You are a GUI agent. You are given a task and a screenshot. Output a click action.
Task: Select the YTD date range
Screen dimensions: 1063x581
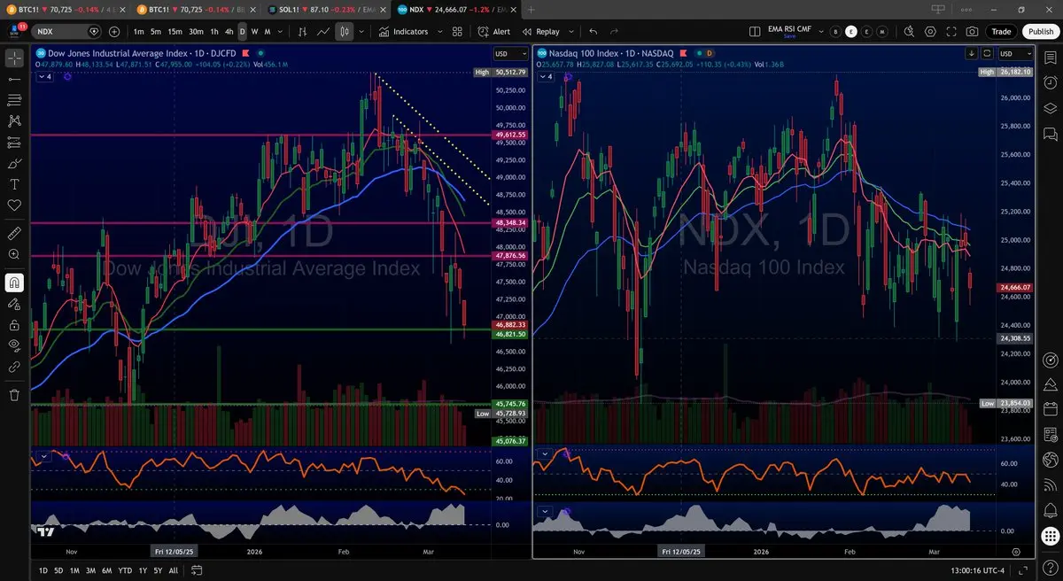pos(125,570)
